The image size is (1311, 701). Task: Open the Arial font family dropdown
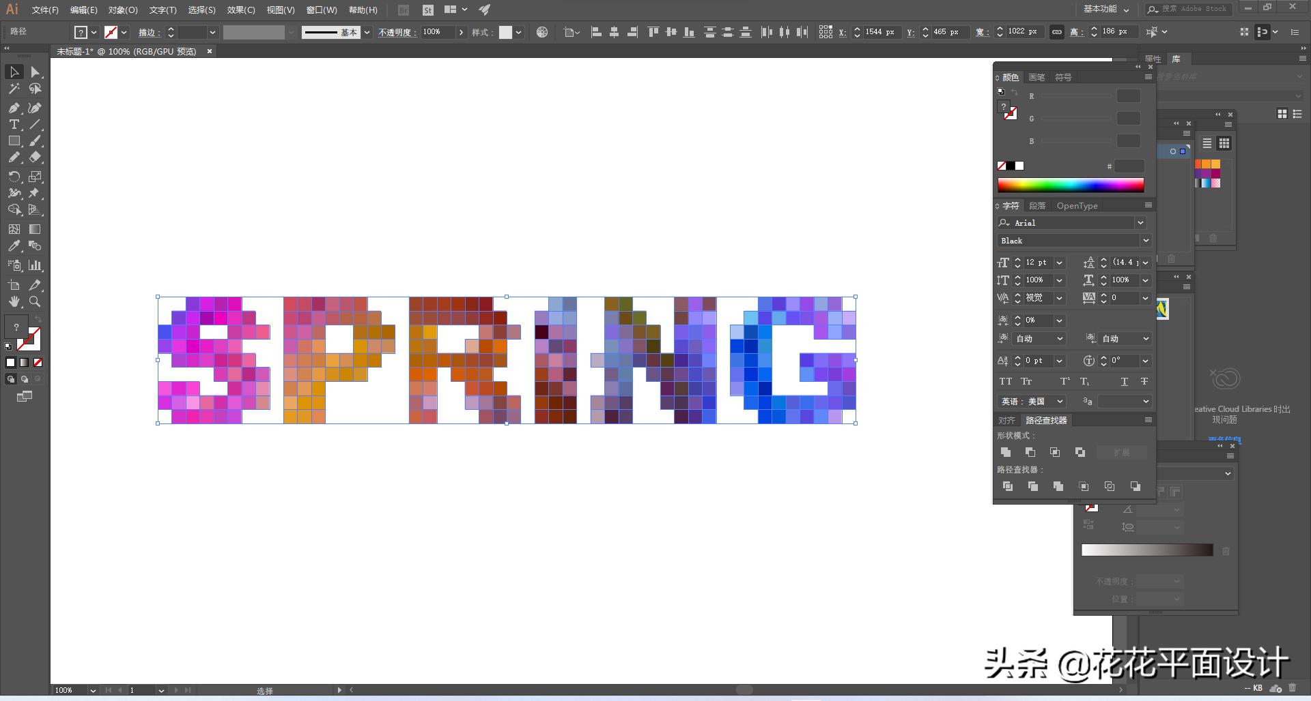(x=1140, y=223)
